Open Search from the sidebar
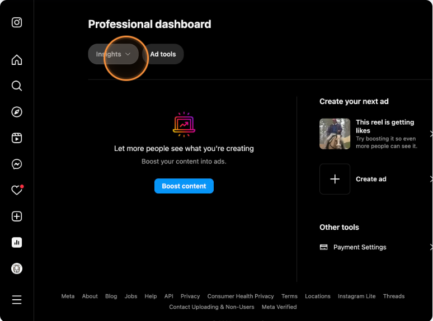 17,86
